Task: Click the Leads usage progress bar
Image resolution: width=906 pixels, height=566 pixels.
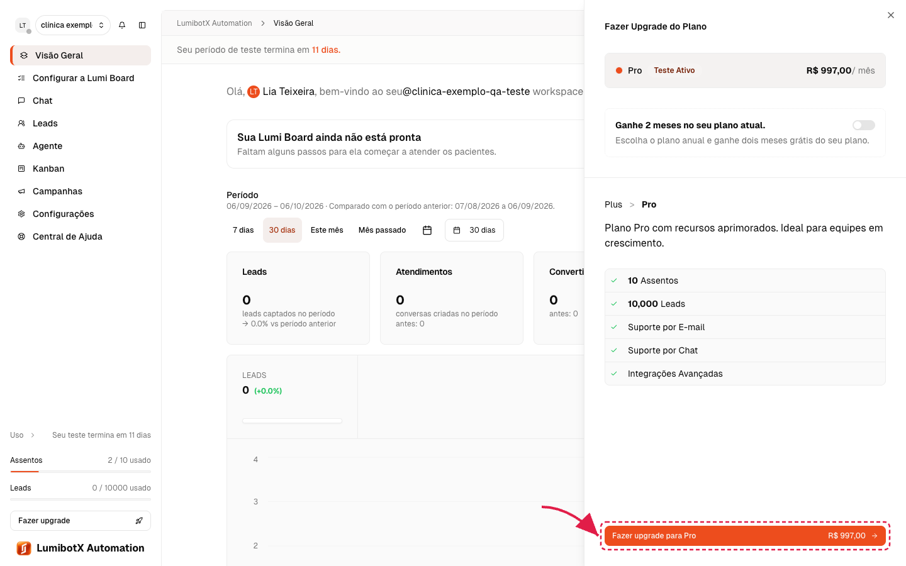Action: coord(81,499)
